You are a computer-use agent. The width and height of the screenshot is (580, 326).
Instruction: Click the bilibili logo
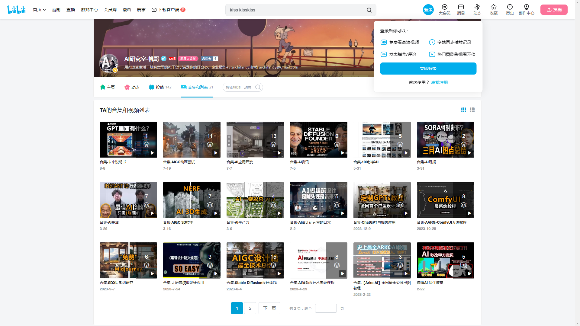16,10
